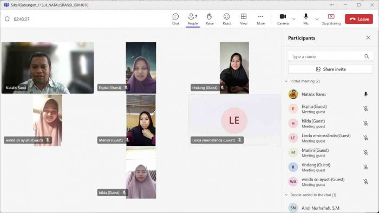Screen dimensions: 379x213
Task: Open the Chat panel
Action: (175, 19)
